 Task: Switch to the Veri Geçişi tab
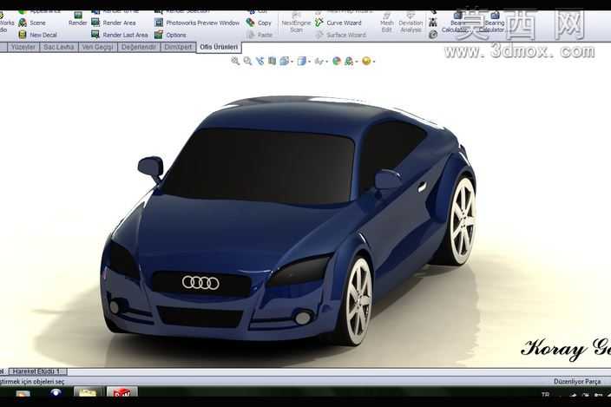98,47
